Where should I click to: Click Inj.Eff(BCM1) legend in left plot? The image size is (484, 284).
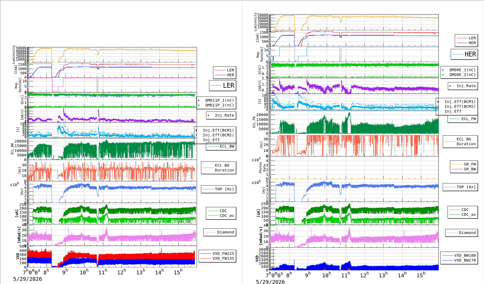pos(218,130)
